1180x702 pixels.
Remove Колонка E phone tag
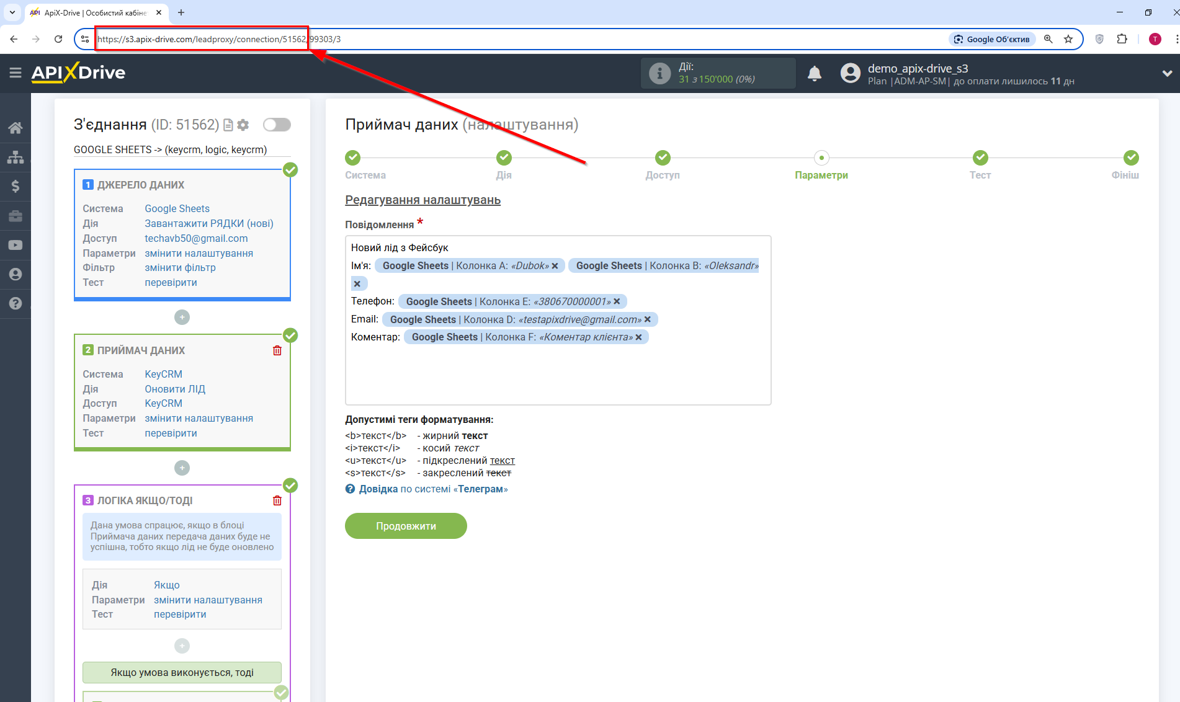tap(617, 301)
